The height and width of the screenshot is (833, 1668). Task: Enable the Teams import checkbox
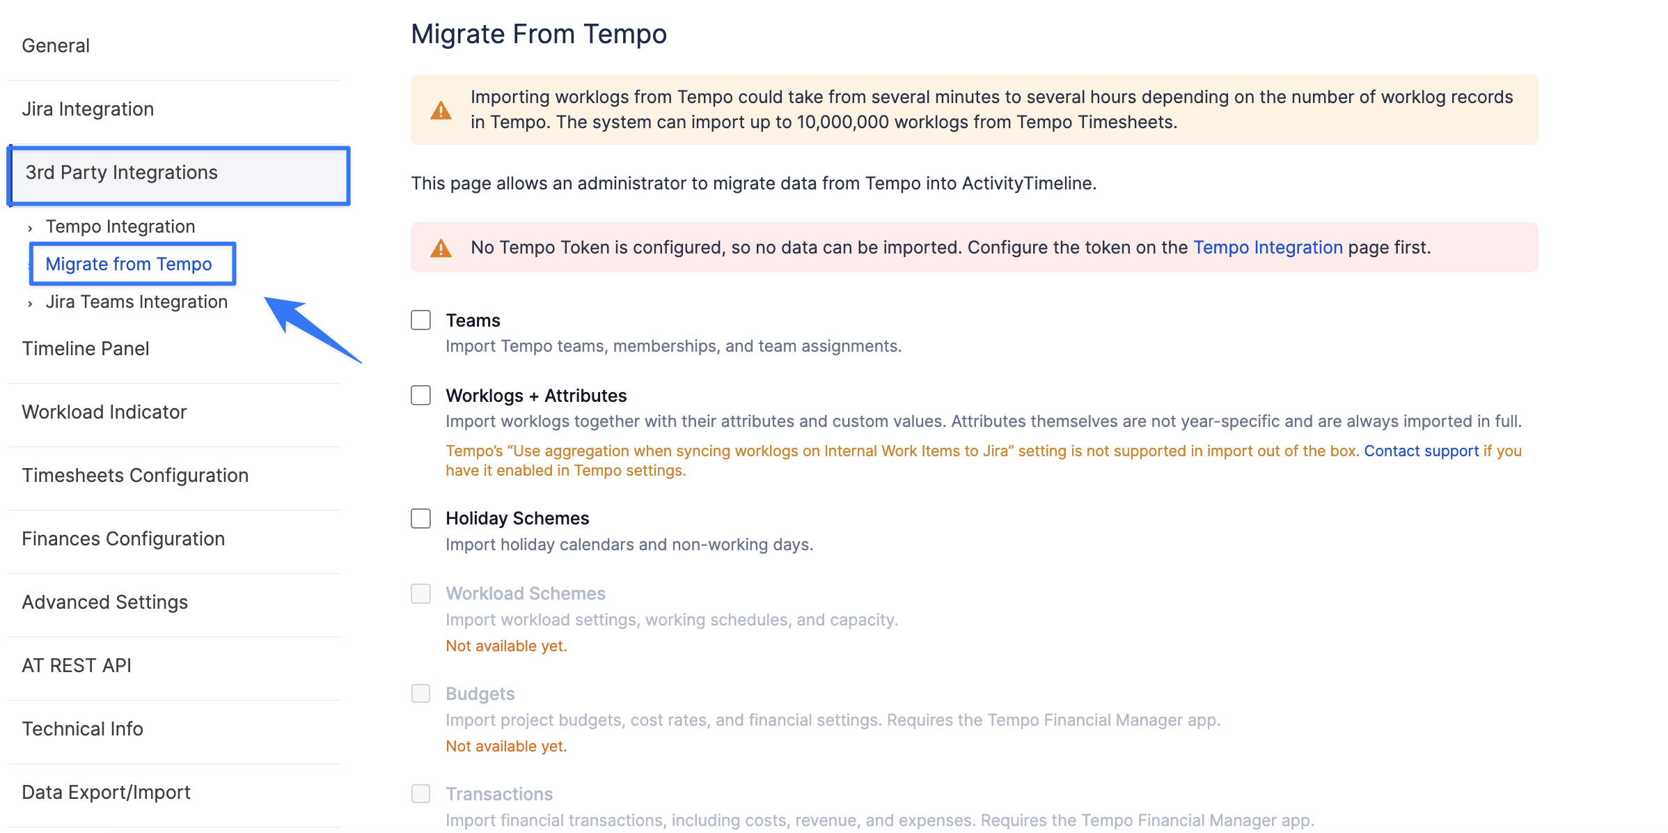[420, 320]
